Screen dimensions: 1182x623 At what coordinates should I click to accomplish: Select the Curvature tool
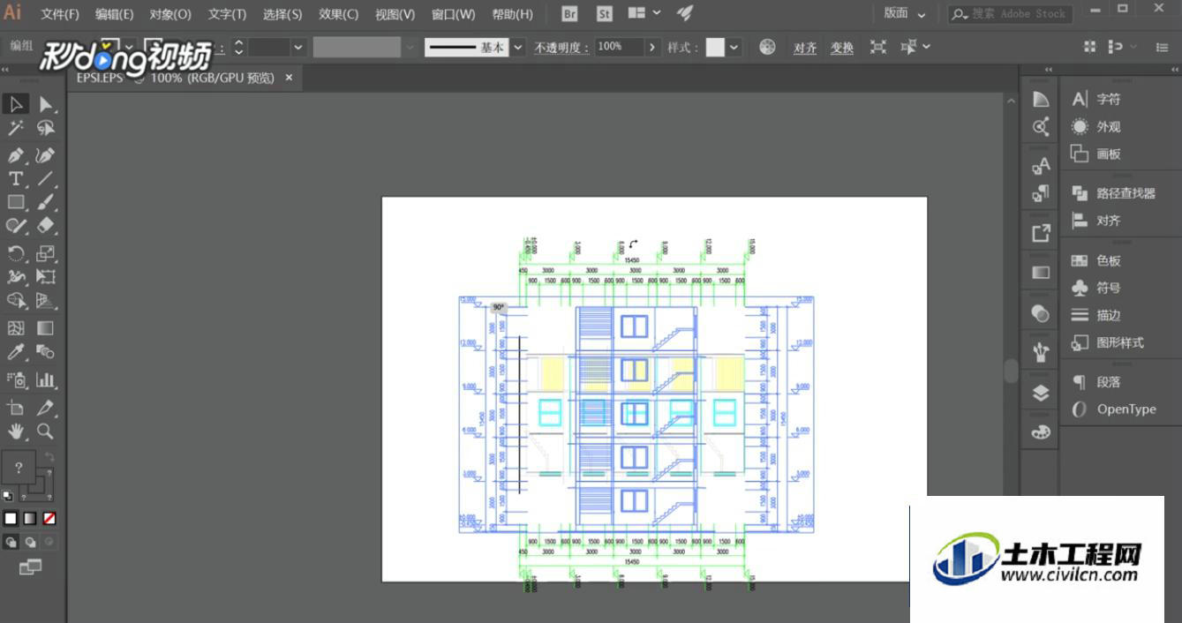pyautogui.click(x=46, y=155)
